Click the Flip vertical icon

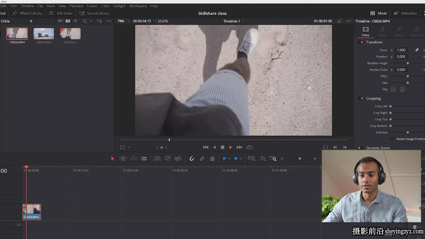click(x=402, y=89)
